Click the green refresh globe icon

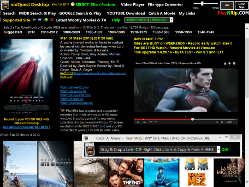coord(46,20)
